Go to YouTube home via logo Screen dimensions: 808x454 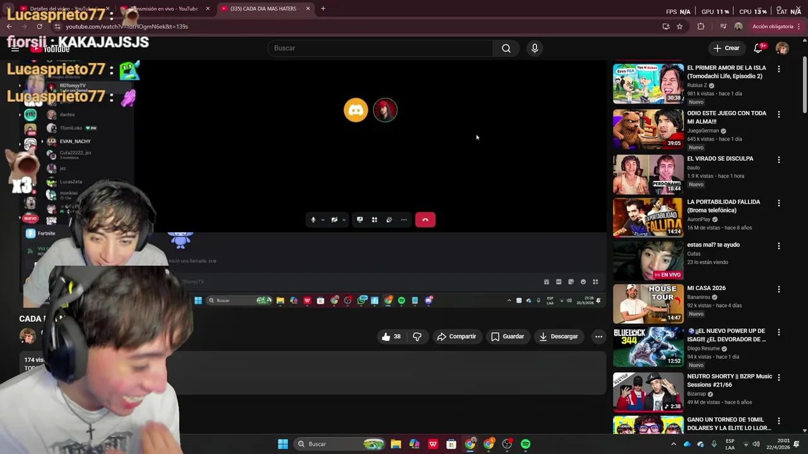(50, 49)
